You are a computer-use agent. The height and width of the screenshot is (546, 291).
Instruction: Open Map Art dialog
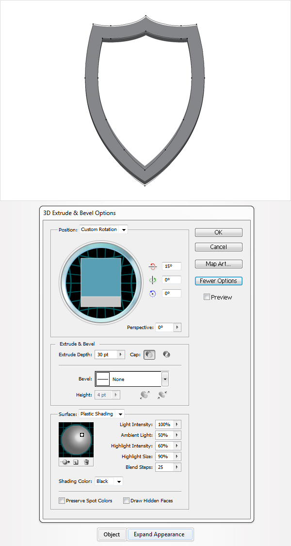(x=219, y=264)
